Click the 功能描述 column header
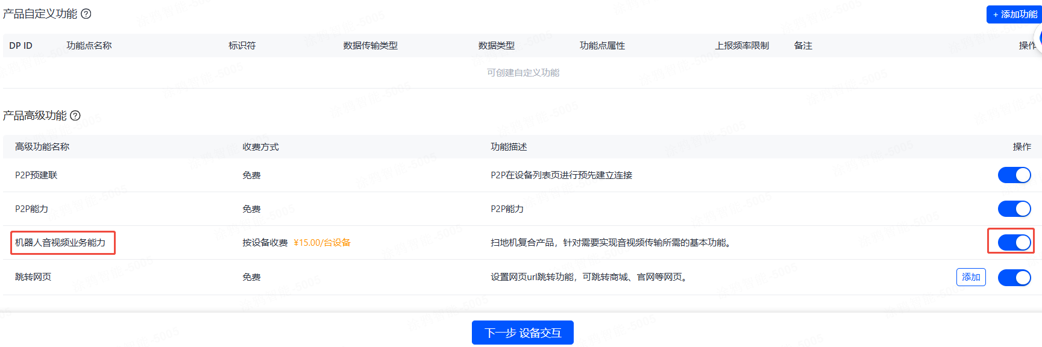The width and height of the screenshot is (1042, 347). [509, 147]
